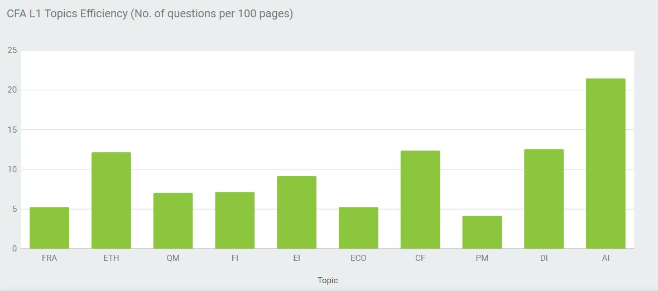Screen dimensions: 658x291
Task: Click the "Topic" x-axis title
Action: (x=328, y=280)
